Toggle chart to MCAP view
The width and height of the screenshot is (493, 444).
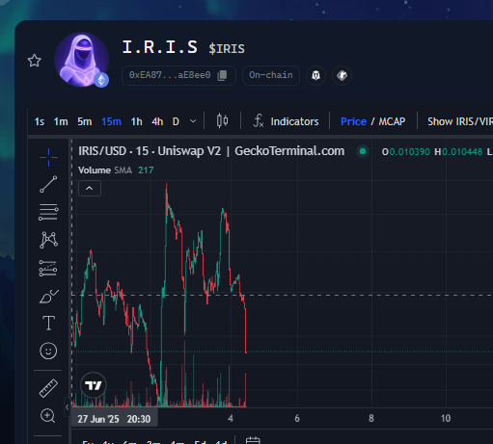(x=392, y=121)
